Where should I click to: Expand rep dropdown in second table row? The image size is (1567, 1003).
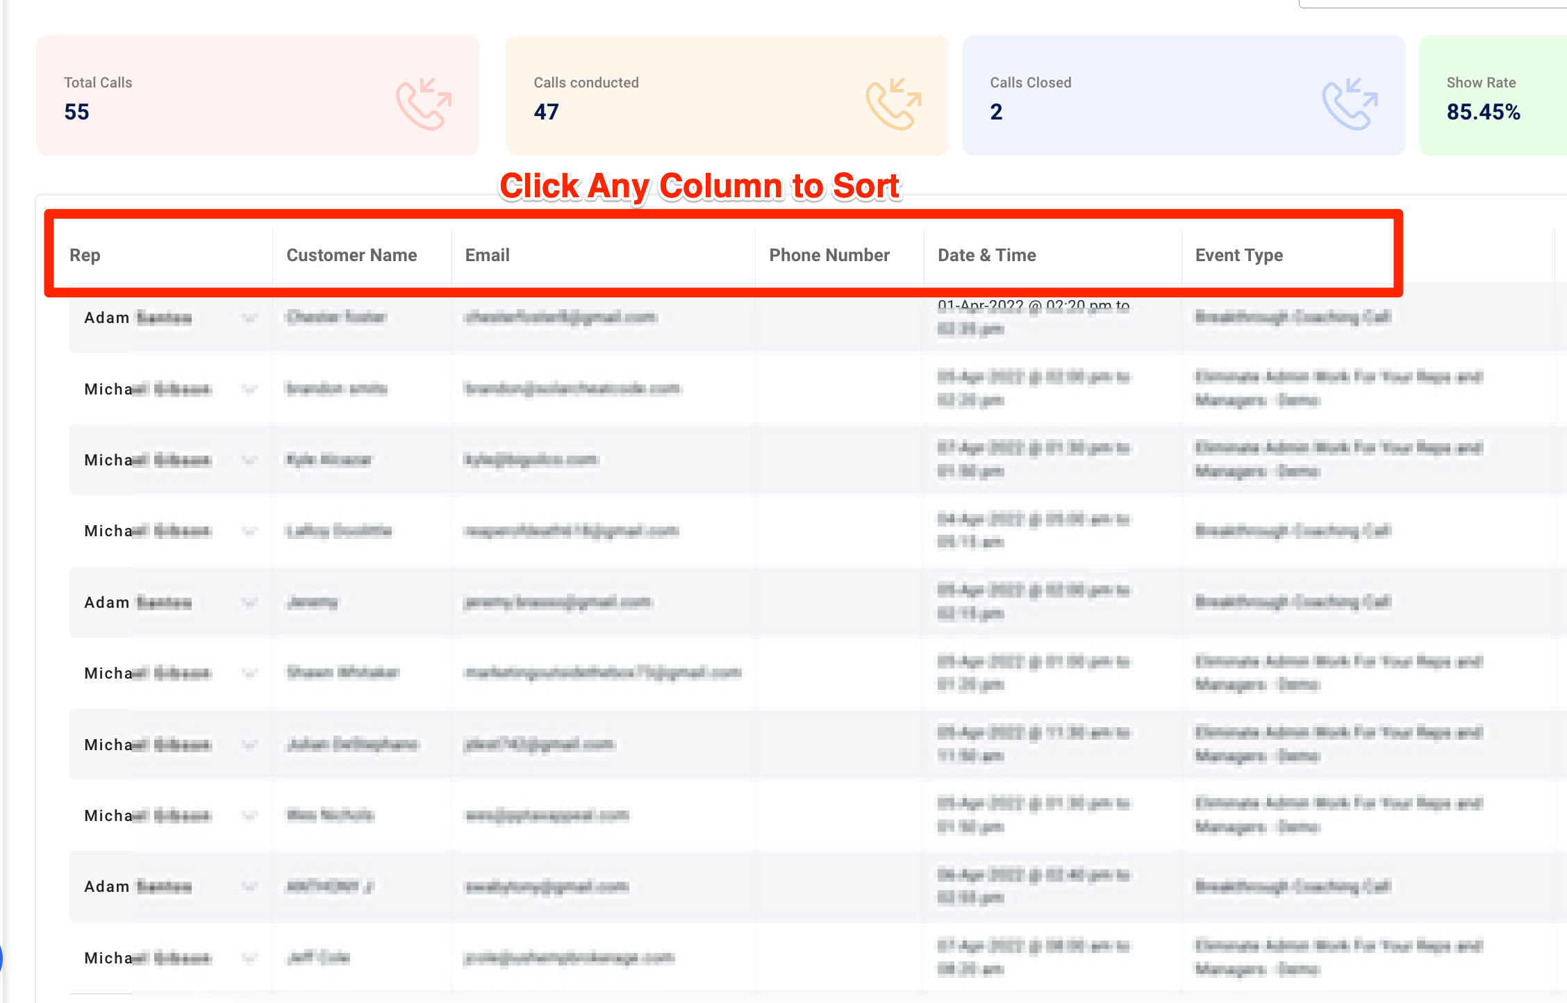[x=249, y=389]
